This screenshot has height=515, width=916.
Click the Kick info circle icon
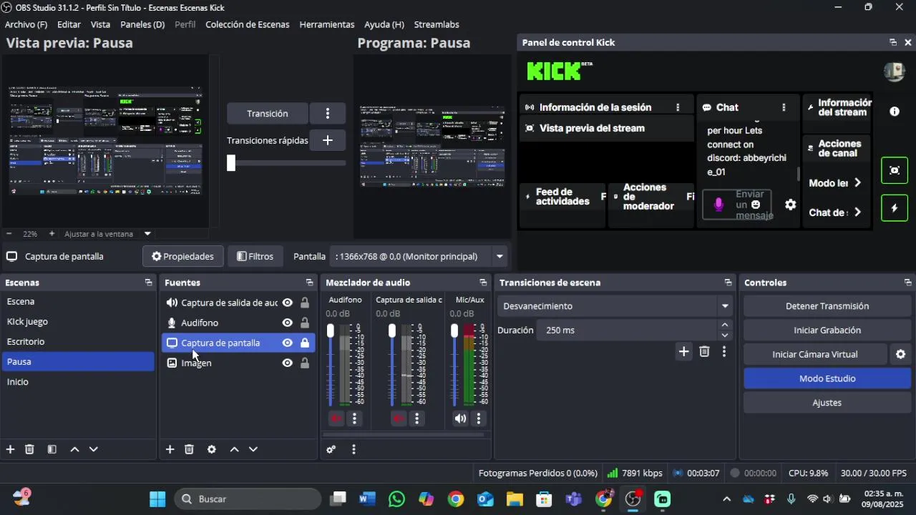coord(895,112)
